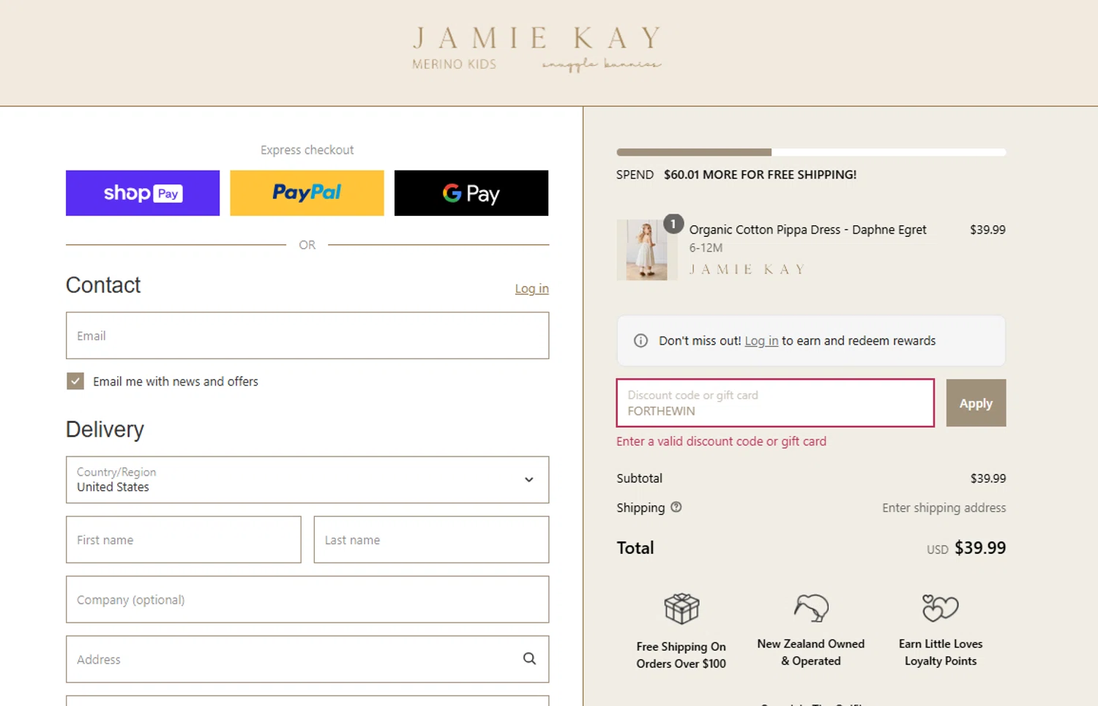1098x706 pixels.
Task: Open the Country/Region dropdown
Action: pyautogui.click(x=307, y=480)
